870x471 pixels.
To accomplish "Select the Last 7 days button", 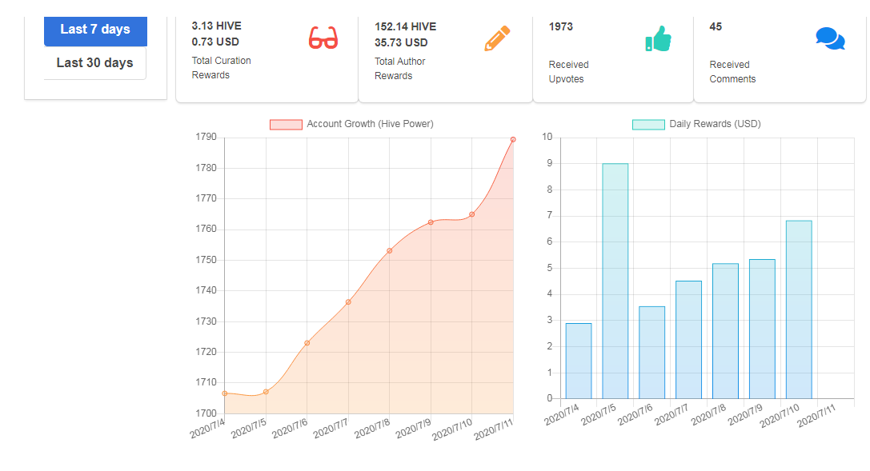I will point(95,31).
